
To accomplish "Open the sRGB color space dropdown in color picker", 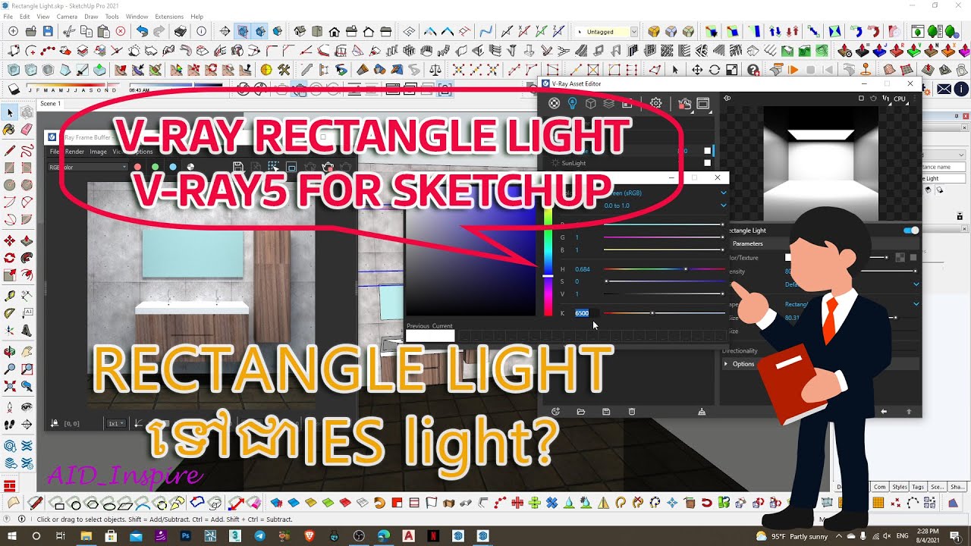I will pos(664,193).
